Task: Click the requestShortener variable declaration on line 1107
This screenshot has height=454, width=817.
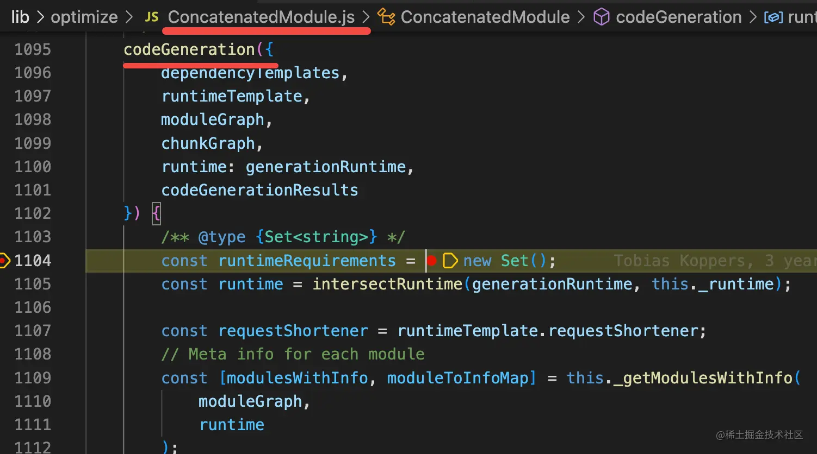Action: click(x=293, y=331)
